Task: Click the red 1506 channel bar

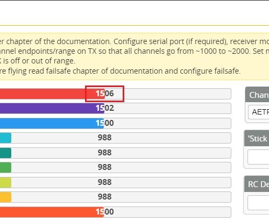Action: point(116,94)
